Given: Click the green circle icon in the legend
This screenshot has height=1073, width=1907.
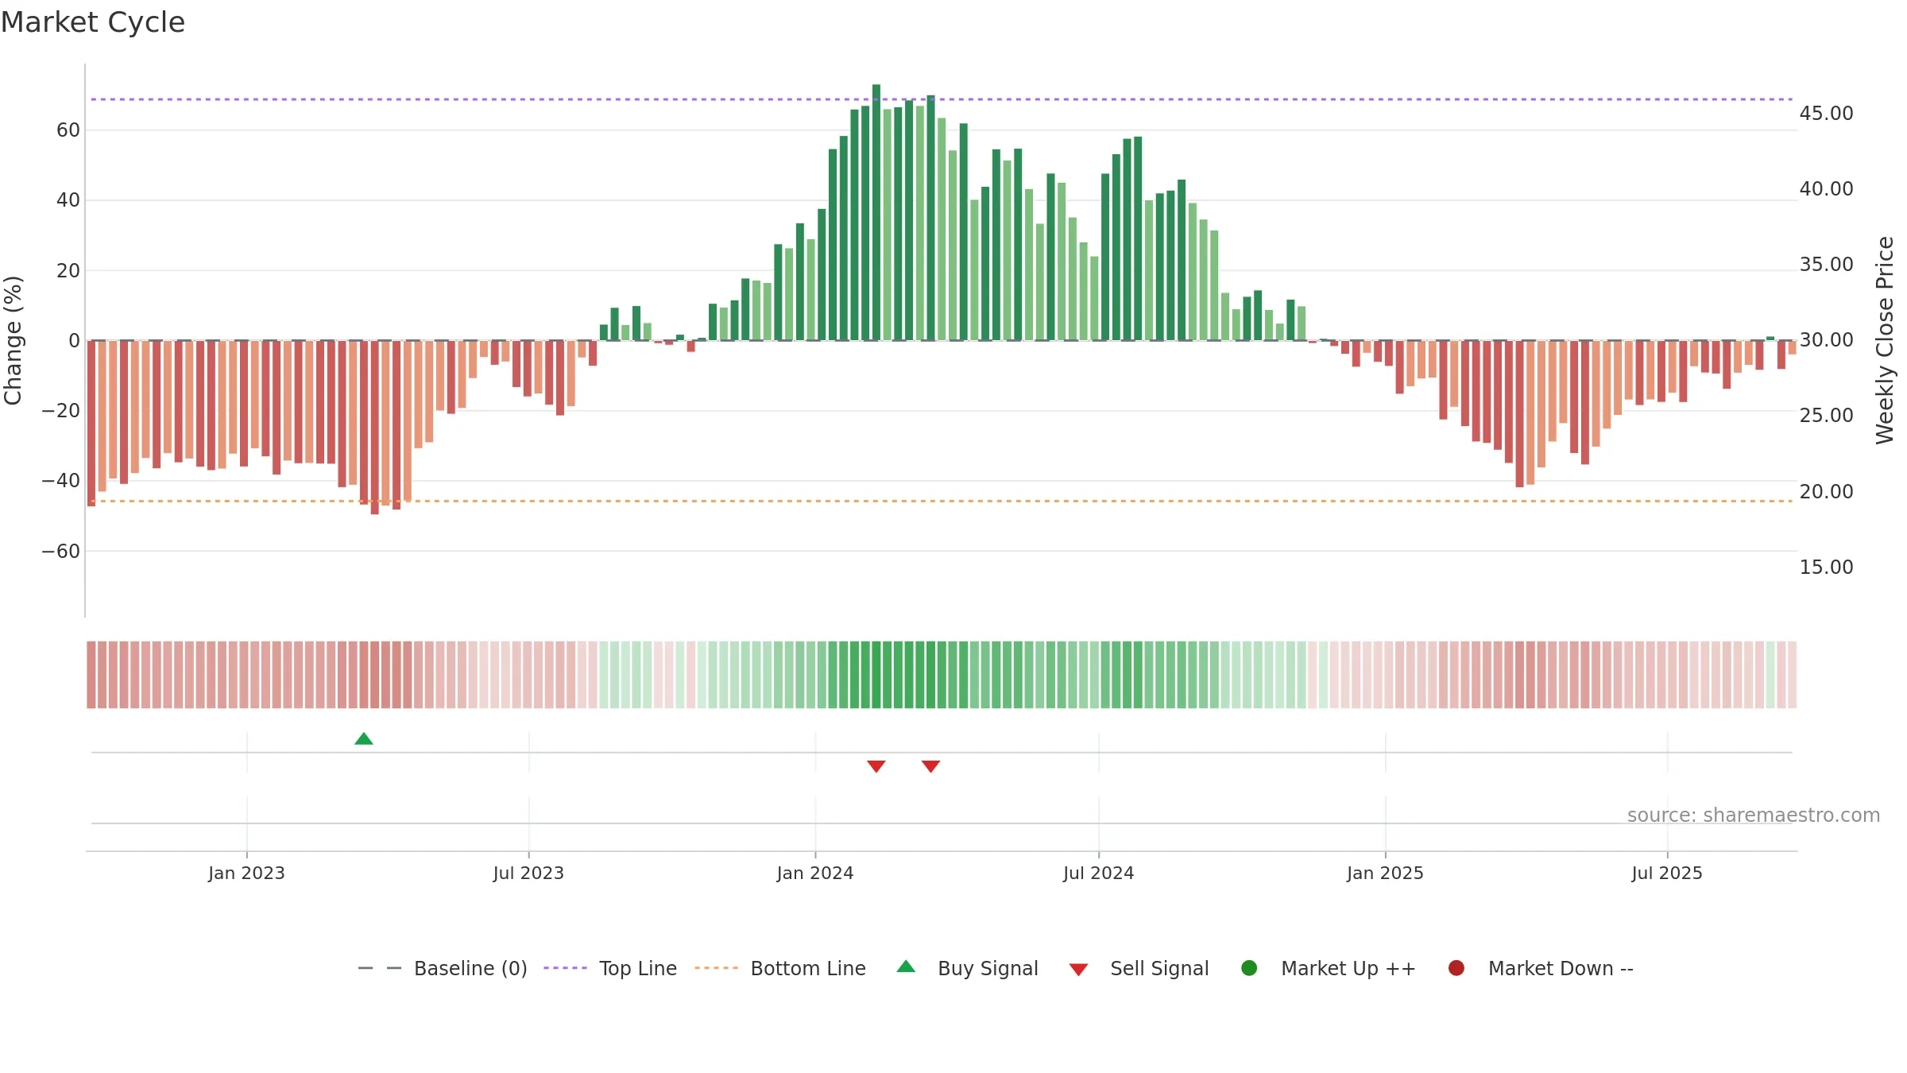Looking at the screenshot, I should click(x=1249, y=968).
